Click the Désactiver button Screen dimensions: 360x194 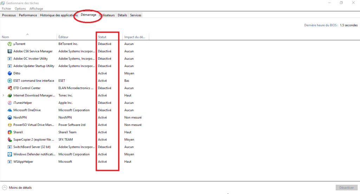tap(346, 188)
